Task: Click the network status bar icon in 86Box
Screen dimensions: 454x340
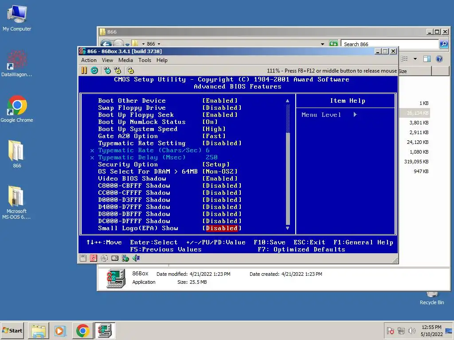Action: 125,258
